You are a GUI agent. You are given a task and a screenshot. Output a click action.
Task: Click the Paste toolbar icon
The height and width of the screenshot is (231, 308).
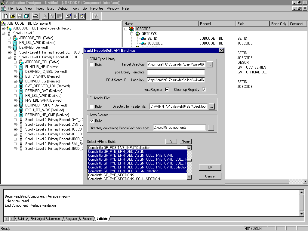60,16
